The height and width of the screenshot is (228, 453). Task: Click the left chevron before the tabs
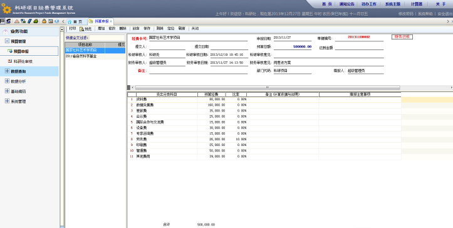click(63, 22)
